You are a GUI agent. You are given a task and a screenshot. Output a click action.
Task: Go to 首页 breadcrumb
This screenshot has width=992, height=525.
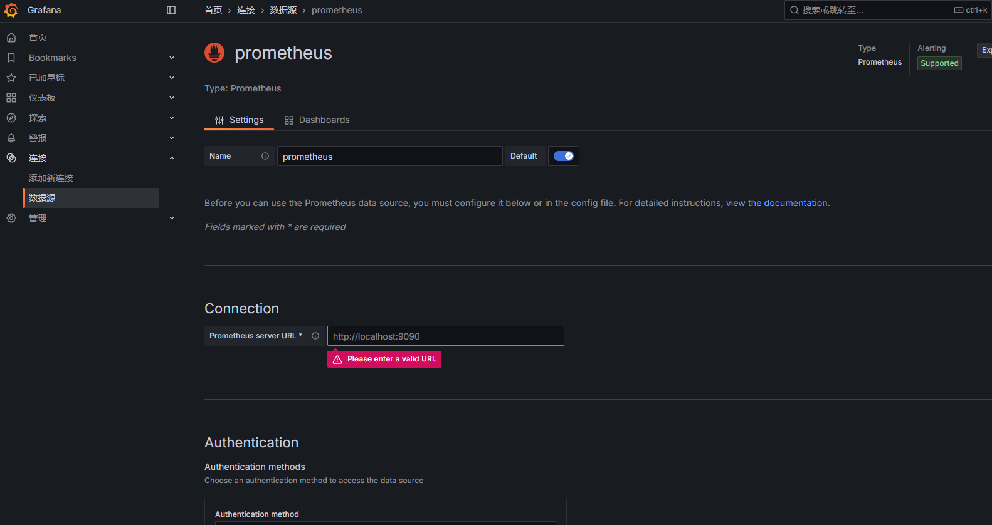pyautogui.click(x=213, y=10)
